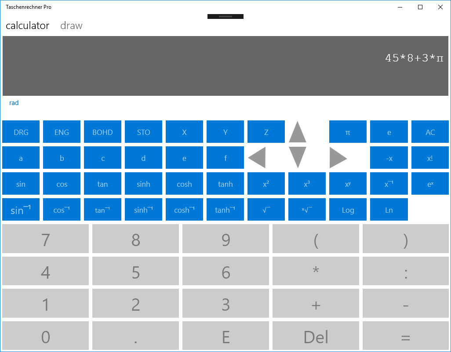This screenshot has width=451, height=352.
Task: Click the expression display field
Action: pyautogui.click(x=225, y=66)
